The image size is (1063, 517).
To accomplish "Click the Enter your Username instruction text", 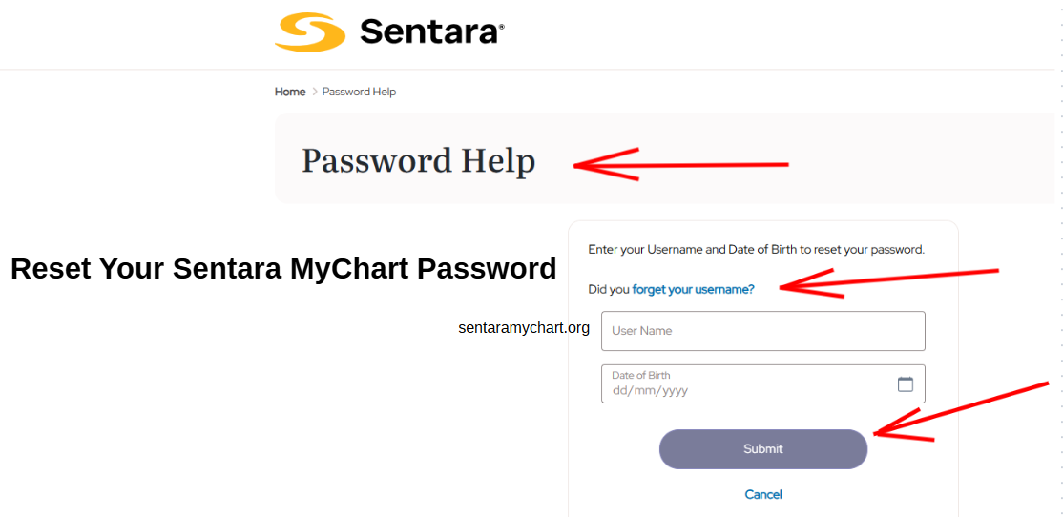I will [x=757, y=249].
